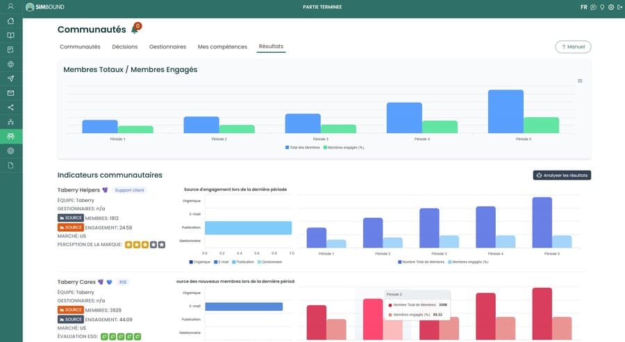Click the Membres Totaux / Membres Engagés title

(131, 69)
